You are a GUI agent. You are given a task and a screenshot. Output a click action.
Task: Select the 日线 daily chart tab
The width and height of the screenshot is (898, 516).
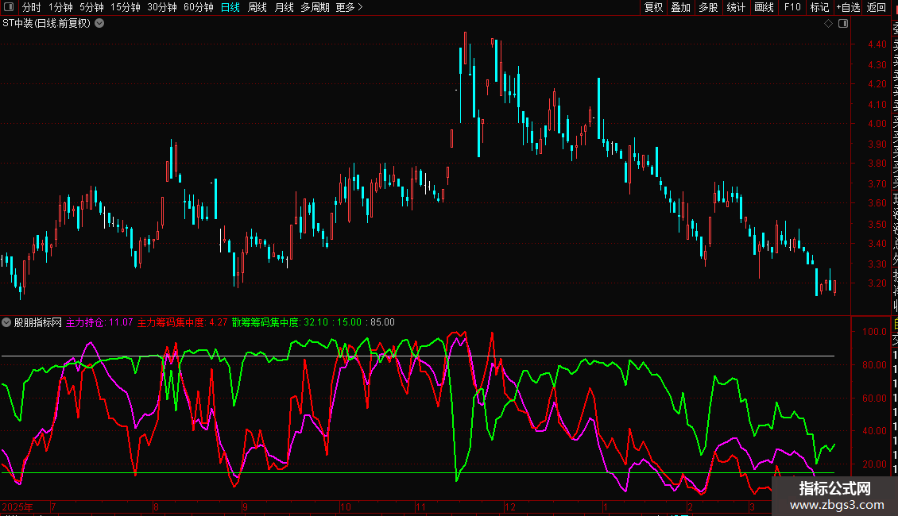230,7
